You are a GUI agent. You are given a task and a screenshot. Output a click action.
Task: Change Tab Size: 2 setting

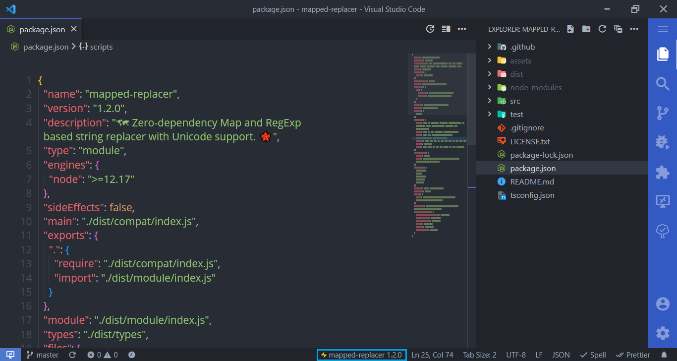pos(480,355)
